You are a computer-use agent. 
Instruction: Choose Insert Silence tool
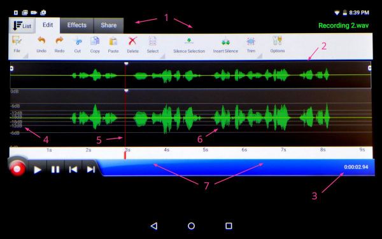[225, 44]
